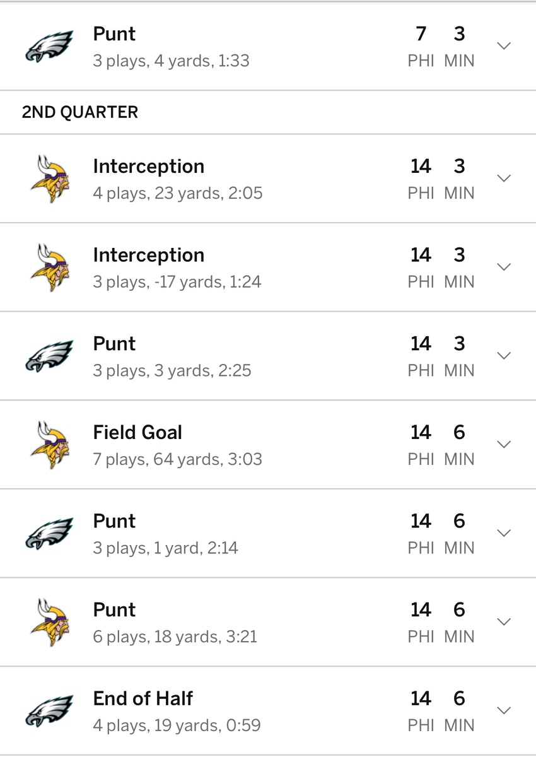This screenshot has height=757, width=536.
Task: Click Eagles logo on End of Half drive
Action: [x=49, y=710]
